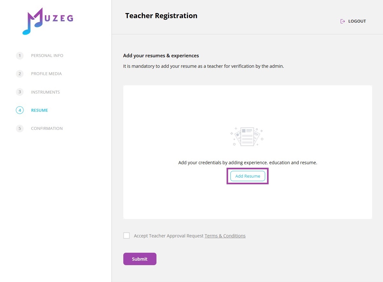The image size is (383, 282).
Task: Click the step 5 number circle
Action: [20, 129]
